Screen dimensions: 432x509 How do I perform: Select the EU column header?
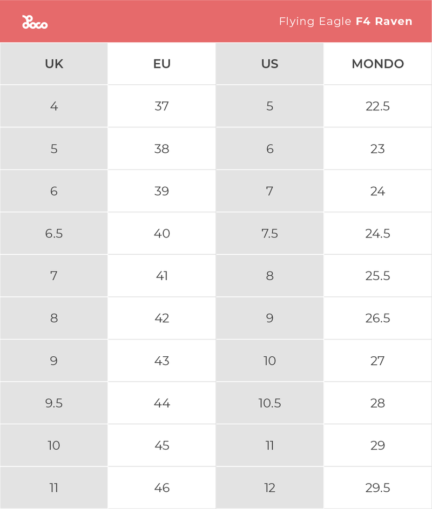(x=162, y=64)
